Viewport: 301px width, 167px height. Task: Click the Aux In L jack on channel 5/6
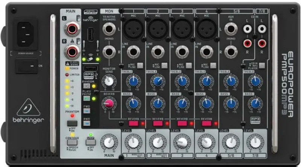click(x=231, y=29)
